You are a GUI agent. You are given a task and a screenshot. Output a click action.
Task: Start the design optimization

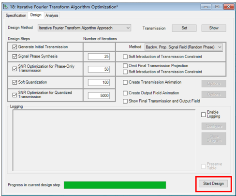(x=213, y=183)
